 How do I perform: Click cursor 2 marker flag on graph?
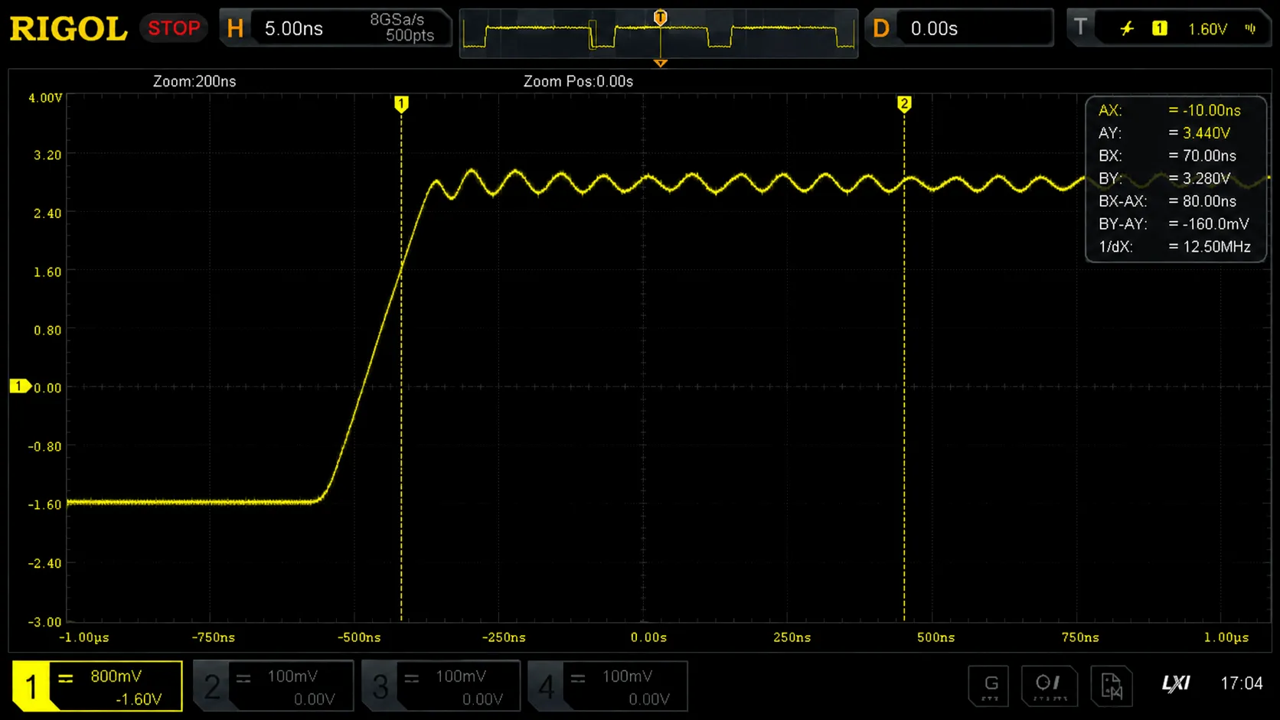(904, 104)
